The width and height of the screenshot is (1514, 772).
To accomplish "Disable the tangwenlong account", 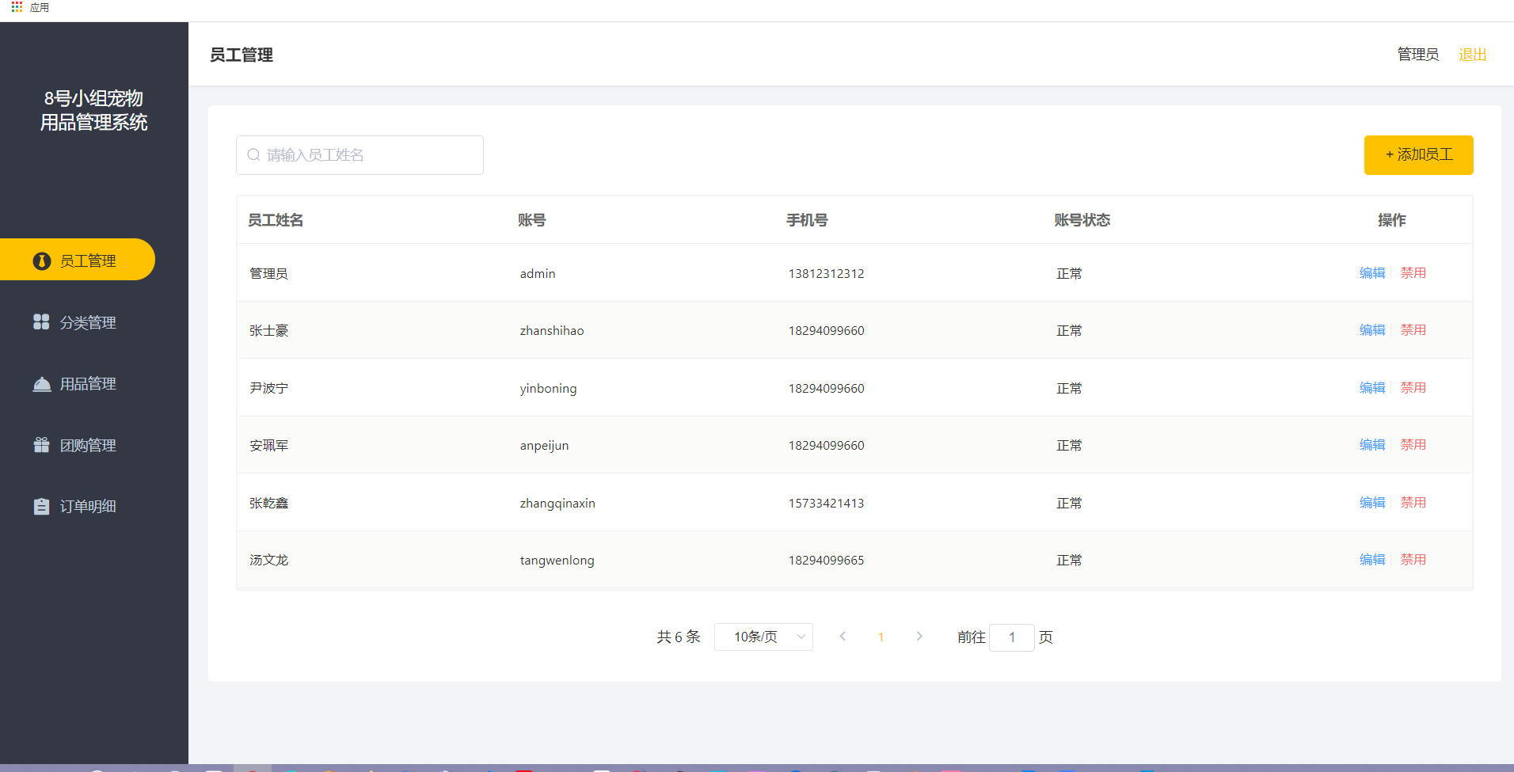I will click(1413, 560).
